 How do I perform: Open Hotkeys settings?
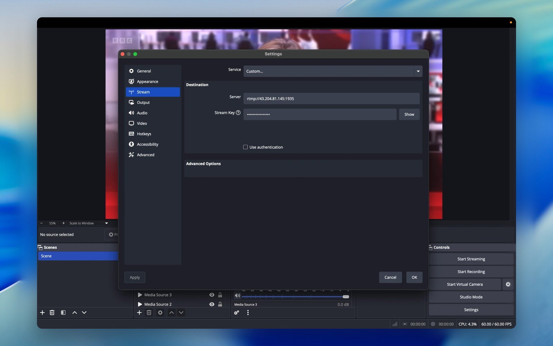point(152,134)
